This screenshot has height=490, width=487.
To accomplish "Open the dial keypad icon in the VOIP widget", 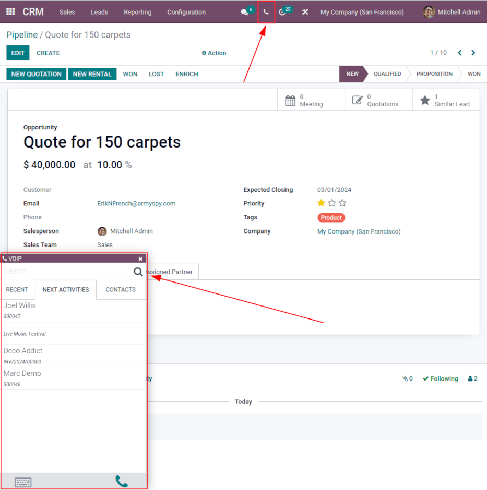I will tap(23, 482).
